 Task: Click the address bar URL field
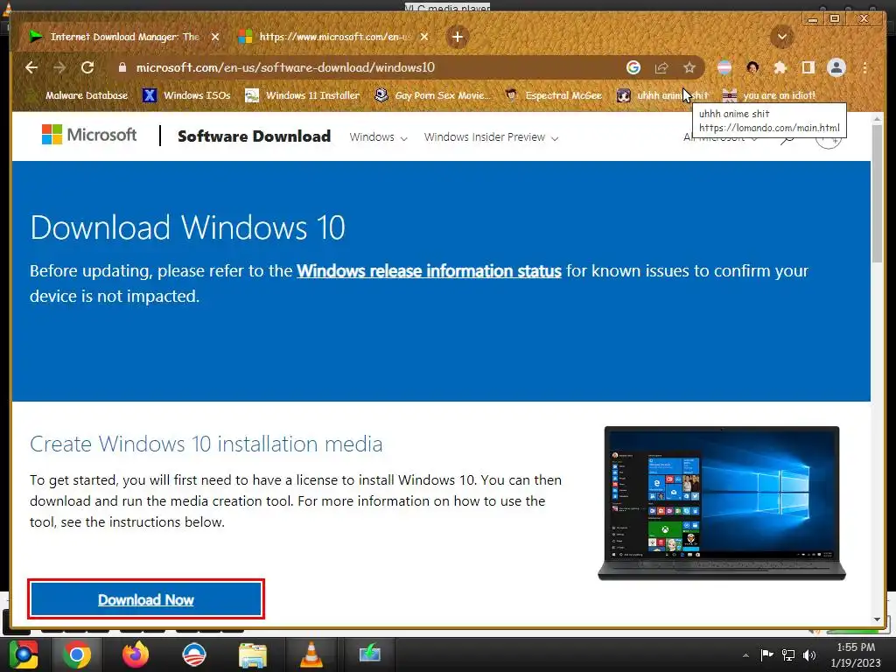(366, 67)
